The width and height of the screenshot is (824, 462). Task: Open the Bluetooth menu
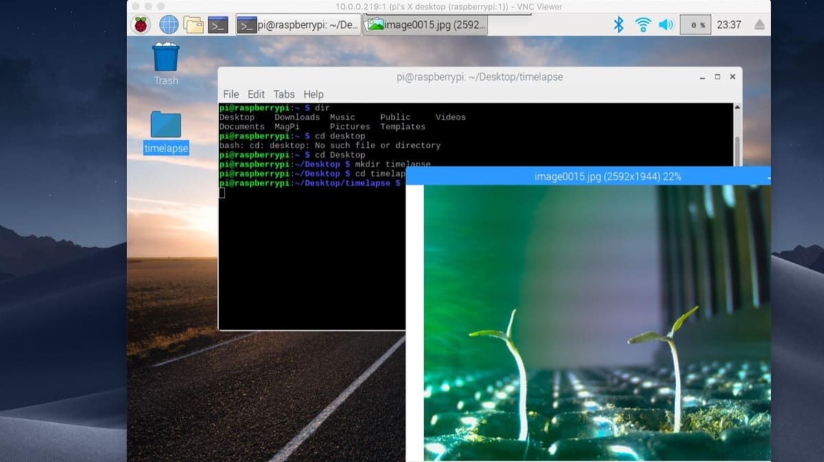point(618,25)
